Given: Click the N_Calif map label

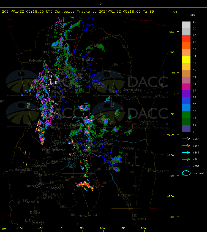Looking at the screenshot, I should pyautogui.click(x=88, y=60).
